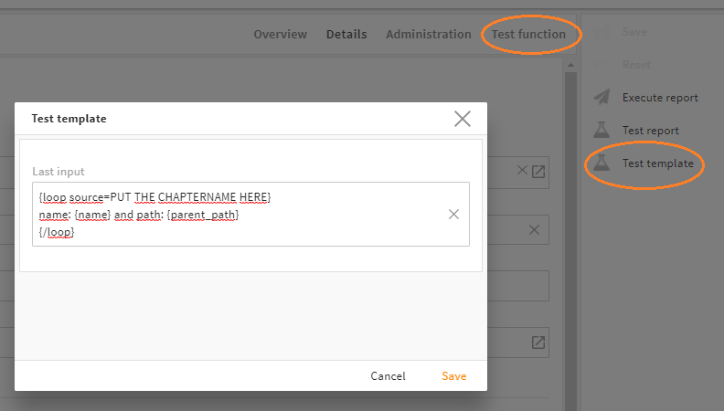
Task: Click the Save icon in sidebar
Action: (602, 32)
